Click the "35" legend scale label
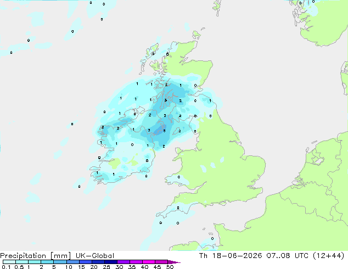348x269 pixels. tap(132, 267)
